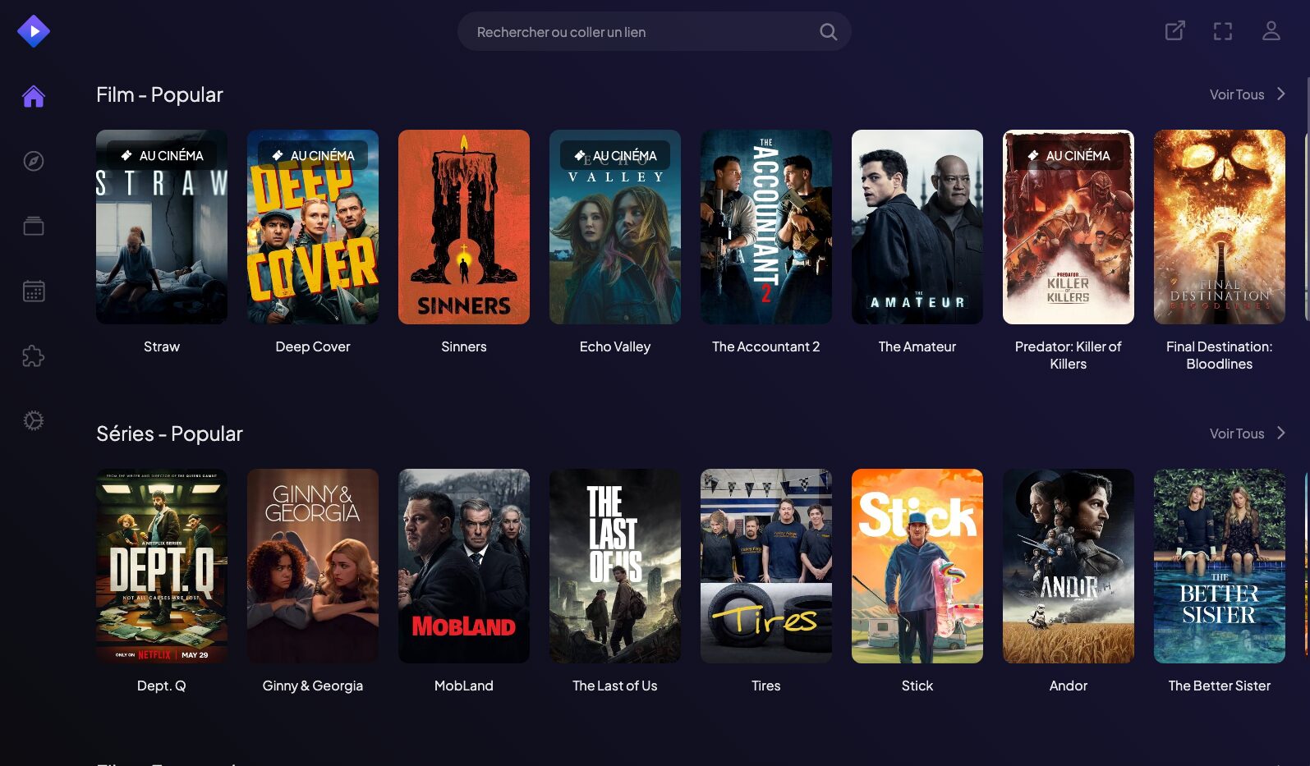Click the Stremio logo icon
The width and height of the screenshot is (1310, 766).
[34, 31]
